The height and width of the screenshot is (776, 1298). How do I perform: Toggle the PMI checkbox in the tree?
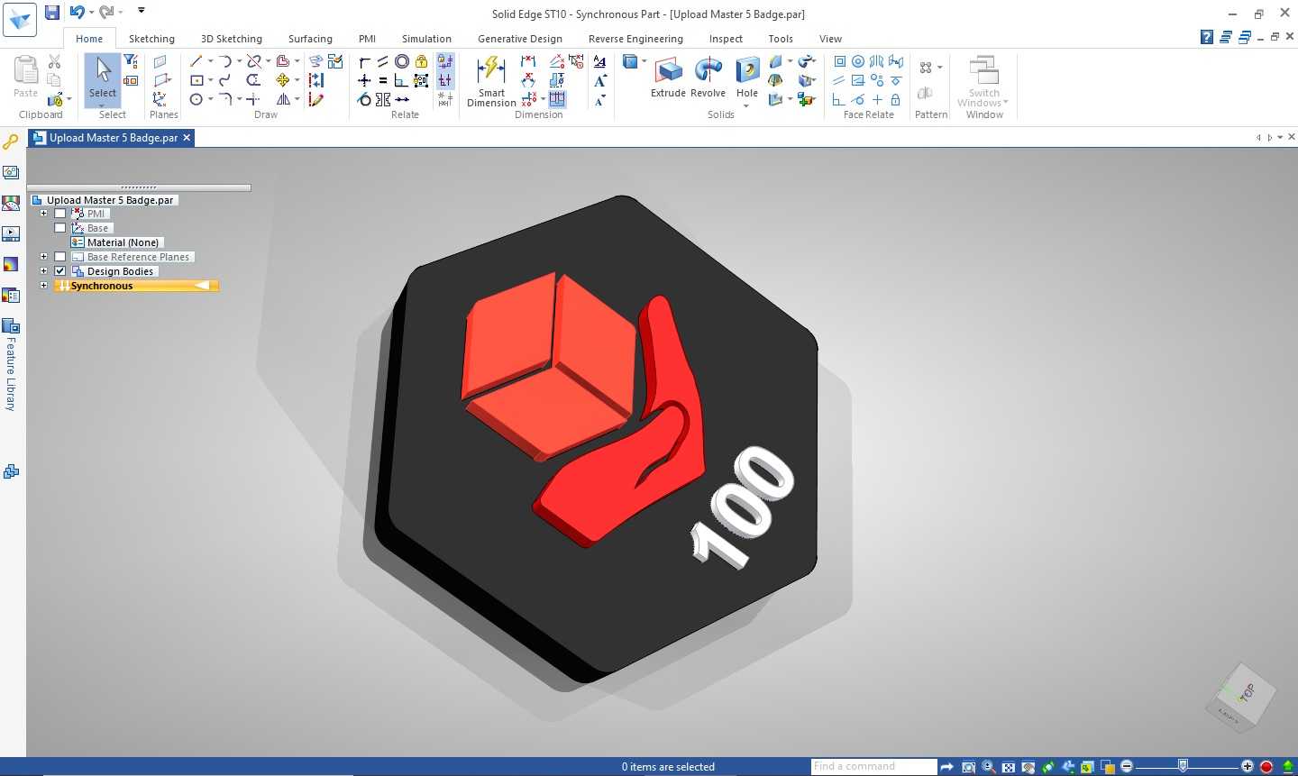[x=60, y=214]
